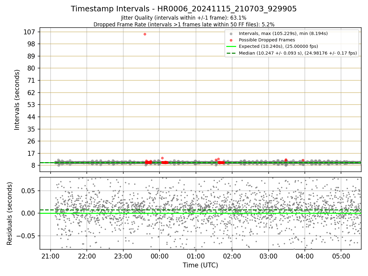Click the "Time (UTC)" x-axis label

click(200, 265)
